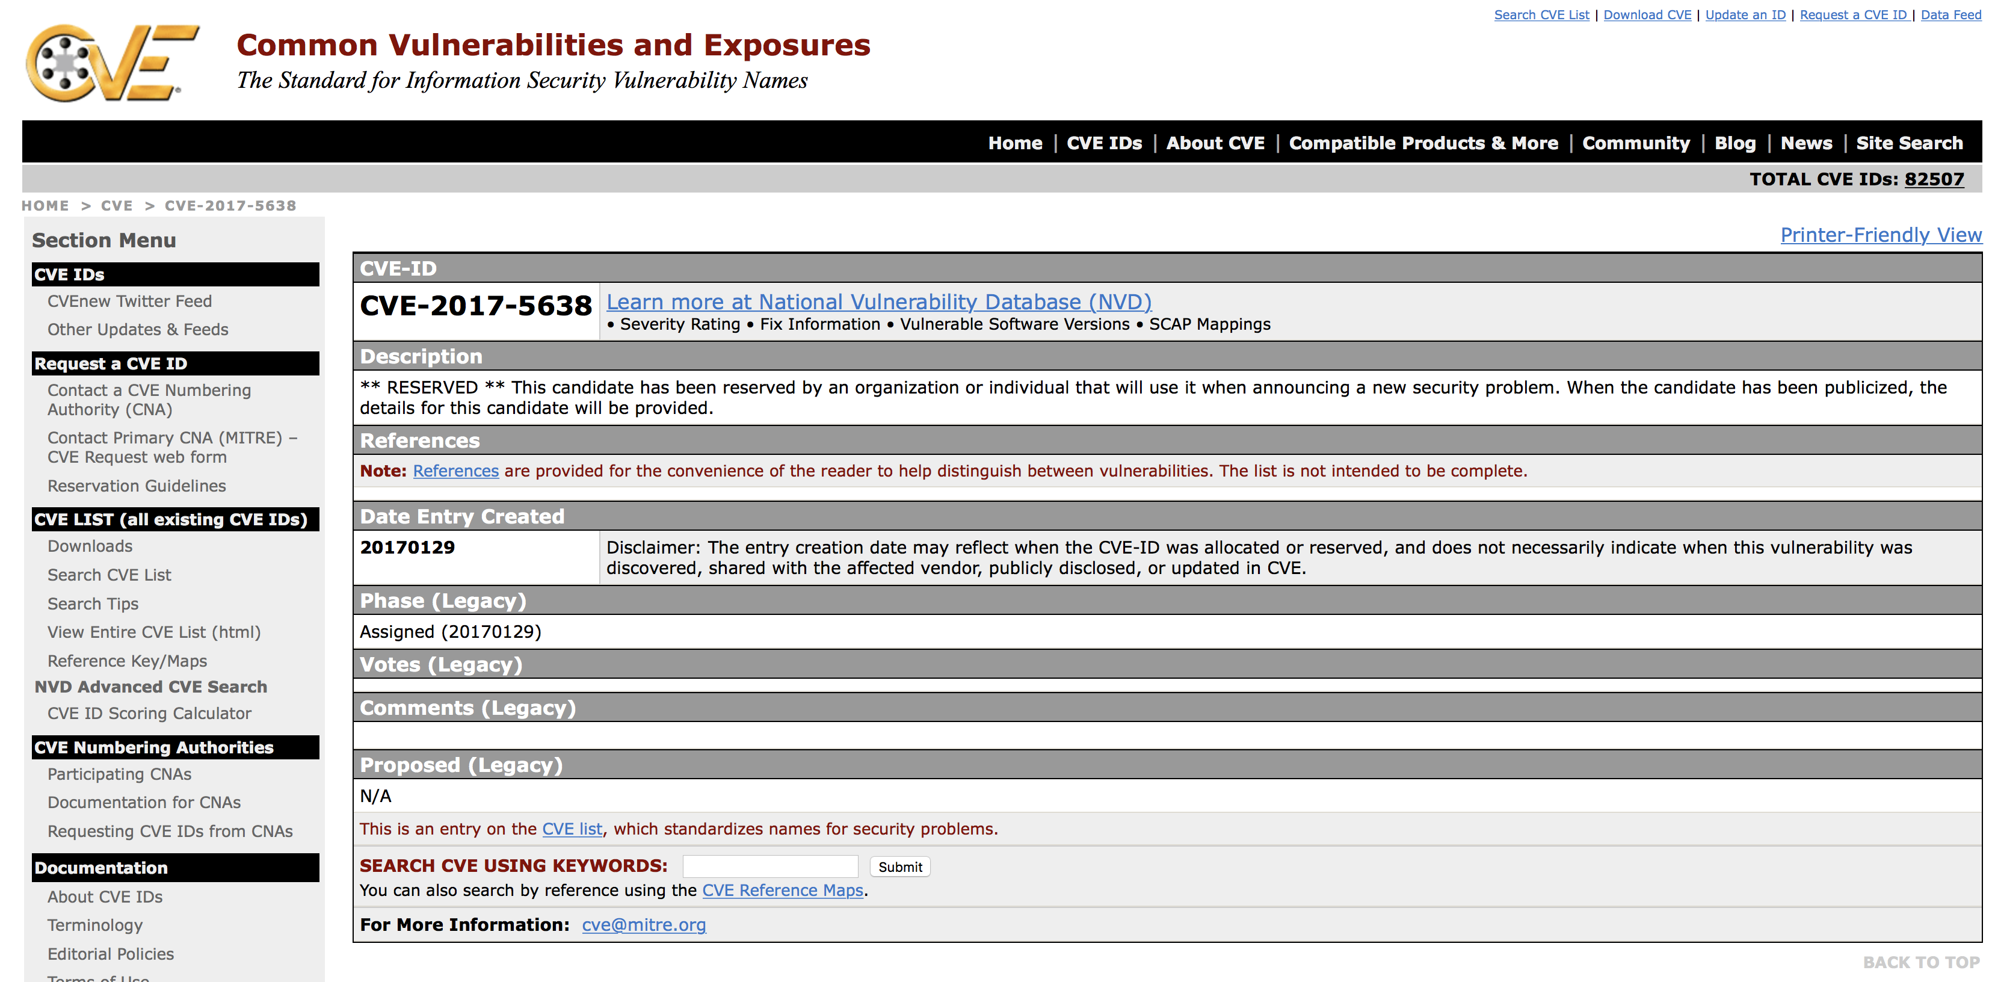Click BACK TO TOP link
Image resolution: width=1995 pixels, height=982 pixels.
tap(1920, 963)
